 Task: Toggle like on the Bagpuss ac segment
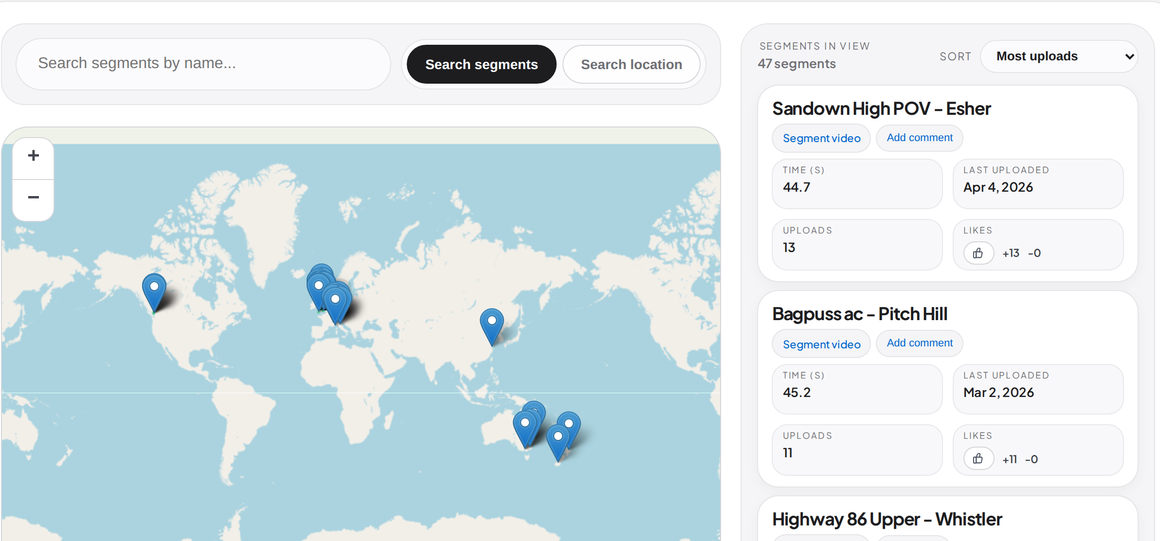979,458
